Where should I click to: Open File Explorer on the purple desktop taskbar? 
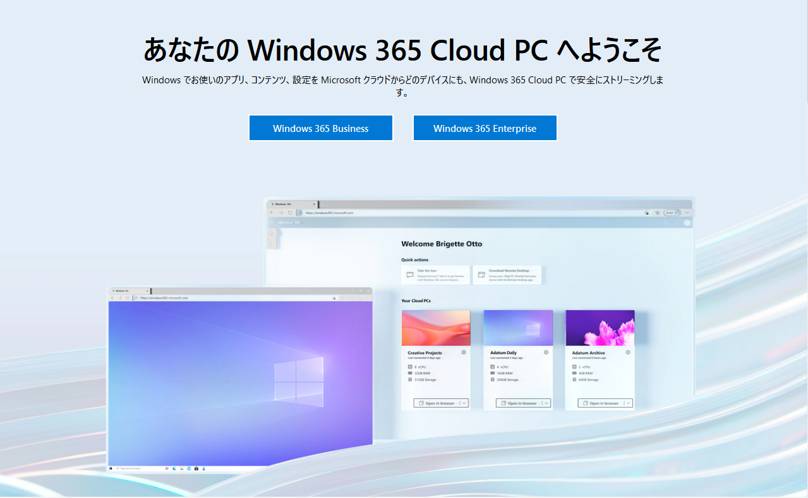[x=182, y=468]
